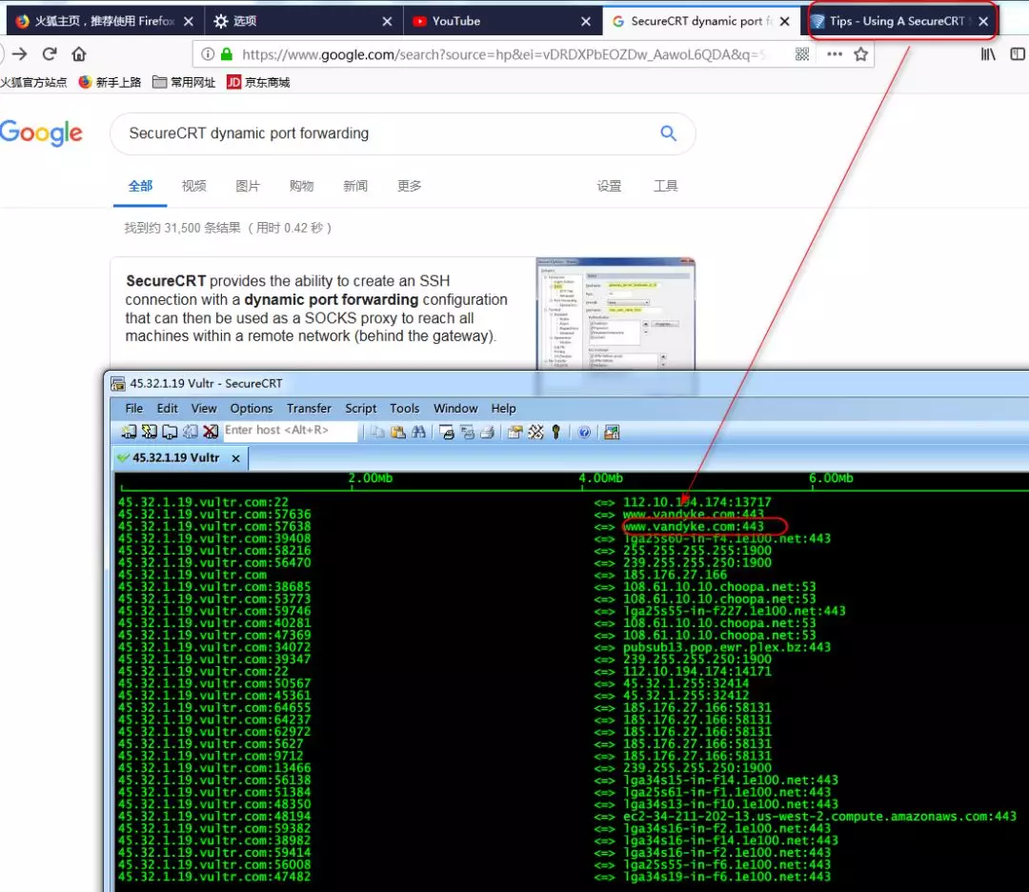Click the red Disconnect icon in SecureCRT

click(210, 432)
